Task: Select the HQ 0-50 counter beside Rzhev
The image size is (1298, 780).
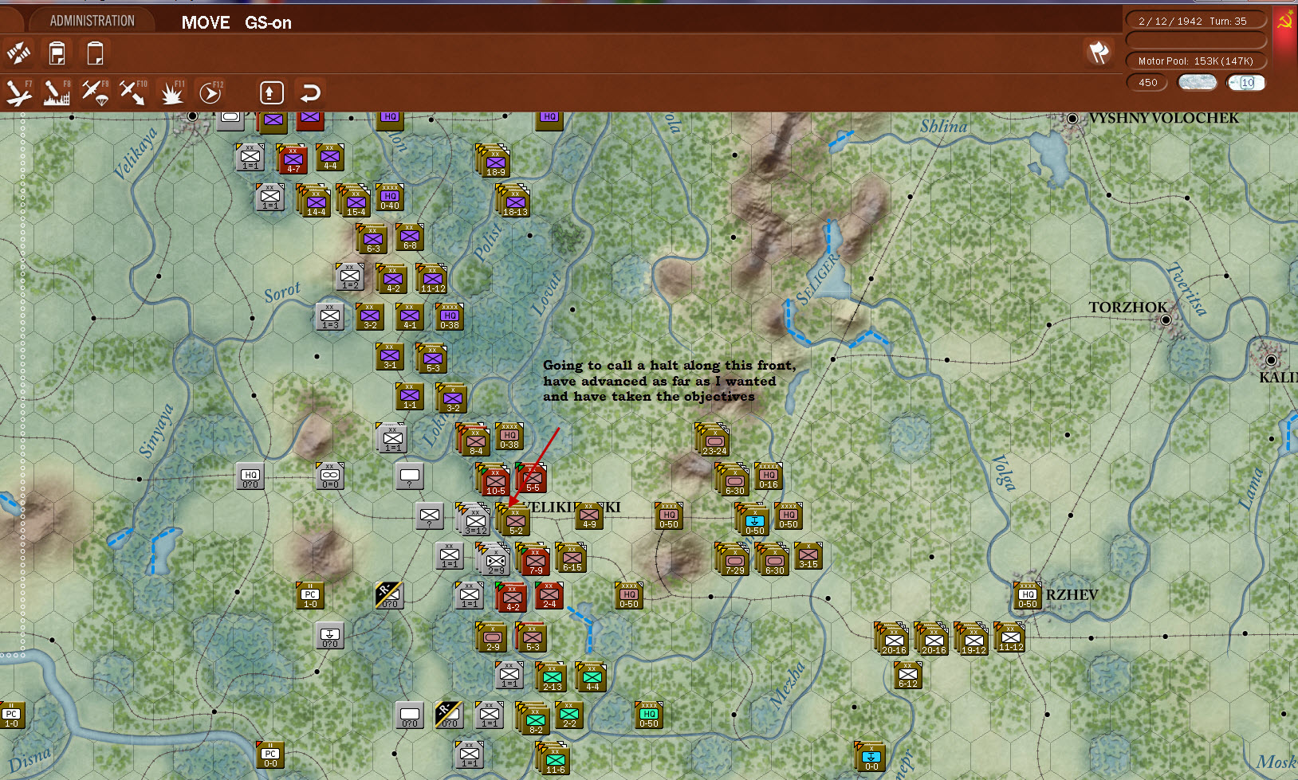Action: click(x=1028, y=596)
